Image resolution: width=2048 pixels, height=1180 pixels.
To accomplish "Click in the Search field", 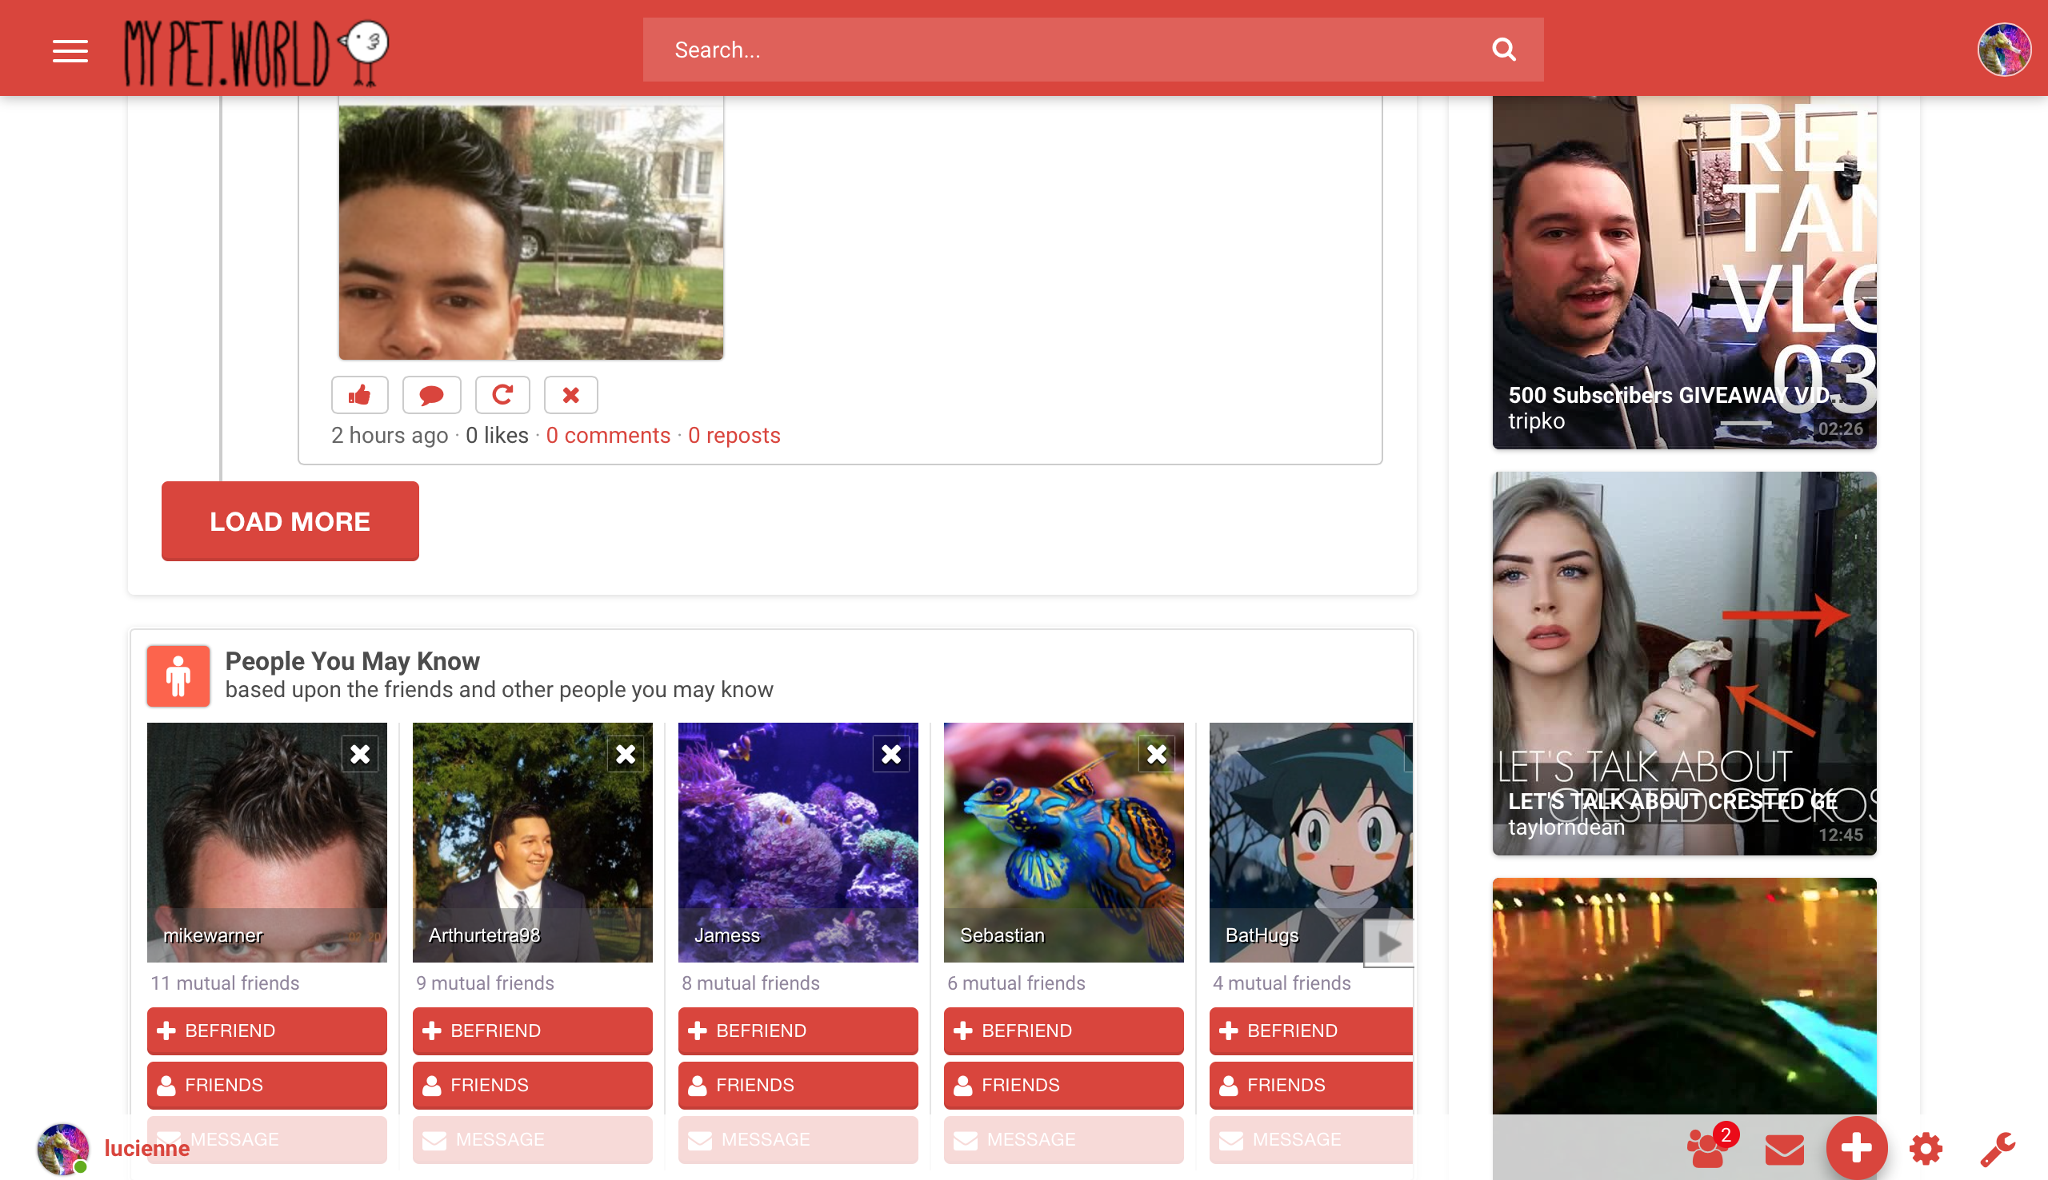I will pyautogui.click(x=1054, y=50).
